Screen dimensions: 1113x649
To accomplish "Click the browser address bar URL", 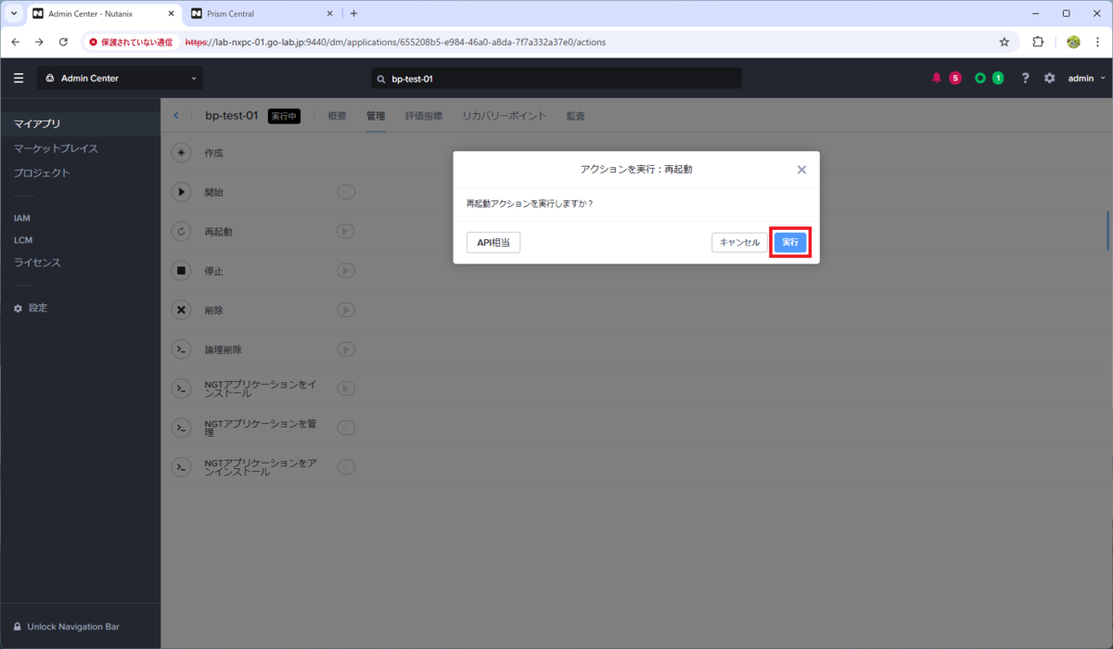I will pyautogui.click(x=396, y=42).
